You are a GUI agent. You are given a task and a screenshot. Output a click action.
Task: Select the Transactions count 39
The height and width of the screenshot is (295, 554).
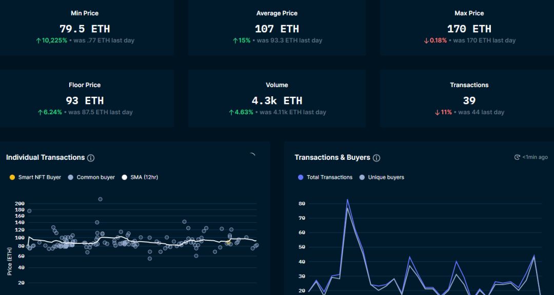(469, 100)
